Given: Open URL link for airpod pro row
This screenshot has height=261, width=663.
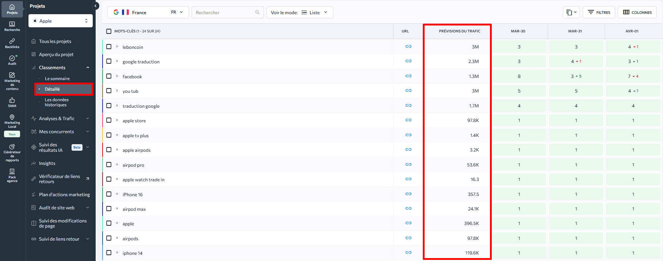Looking at the screenshot, I should pyautogui.click(x=408, y=165).
